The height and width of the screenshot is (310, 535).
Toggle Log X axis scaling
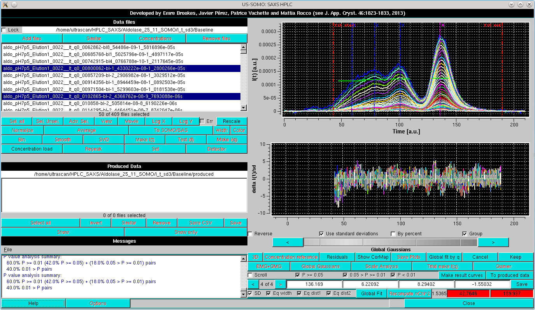click(x=158, y=121)
